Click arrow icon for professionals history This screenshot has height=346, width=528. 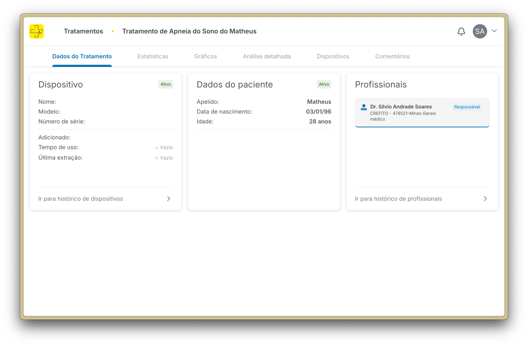point(485,199)
